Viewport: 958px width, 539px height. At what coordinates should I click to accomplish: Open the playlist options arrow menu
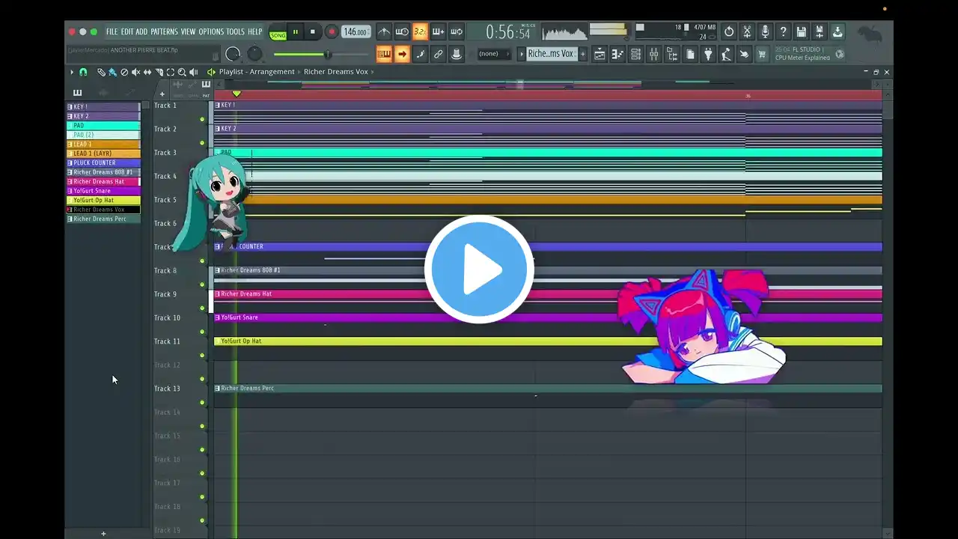72,72
